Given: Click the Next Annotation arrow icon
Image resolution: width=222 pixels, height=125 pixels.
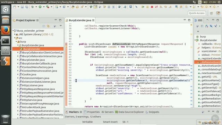Looking at the screenshot, I should 187,7.
